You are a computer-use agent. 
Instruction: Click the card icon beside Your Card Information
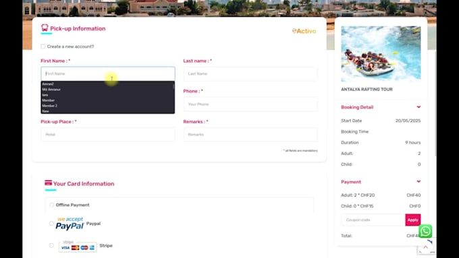(49, 183)
